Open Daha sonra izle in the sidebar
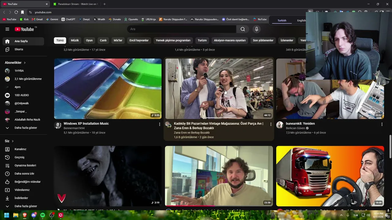This screenshot has width=392, height=220. pos(23,174)
